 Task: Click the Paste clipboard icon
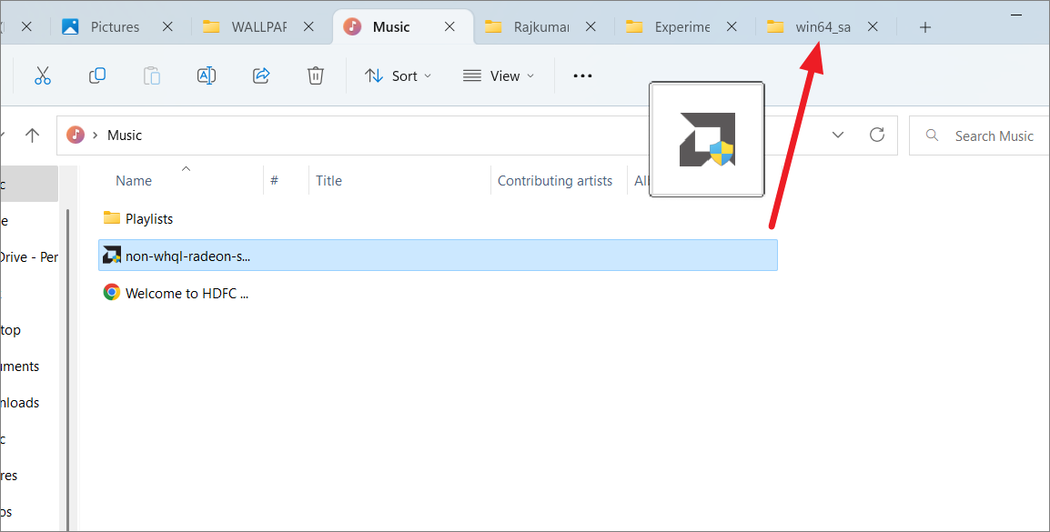tap(152, 75)
